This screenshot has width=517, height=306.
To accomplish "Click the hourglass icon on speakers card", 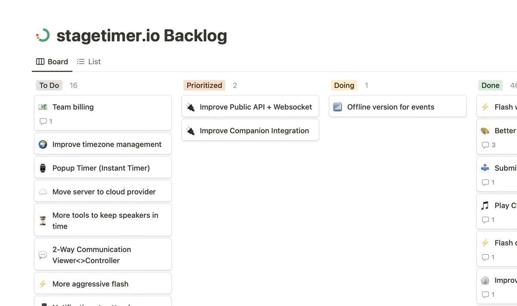I will [43, 221].
